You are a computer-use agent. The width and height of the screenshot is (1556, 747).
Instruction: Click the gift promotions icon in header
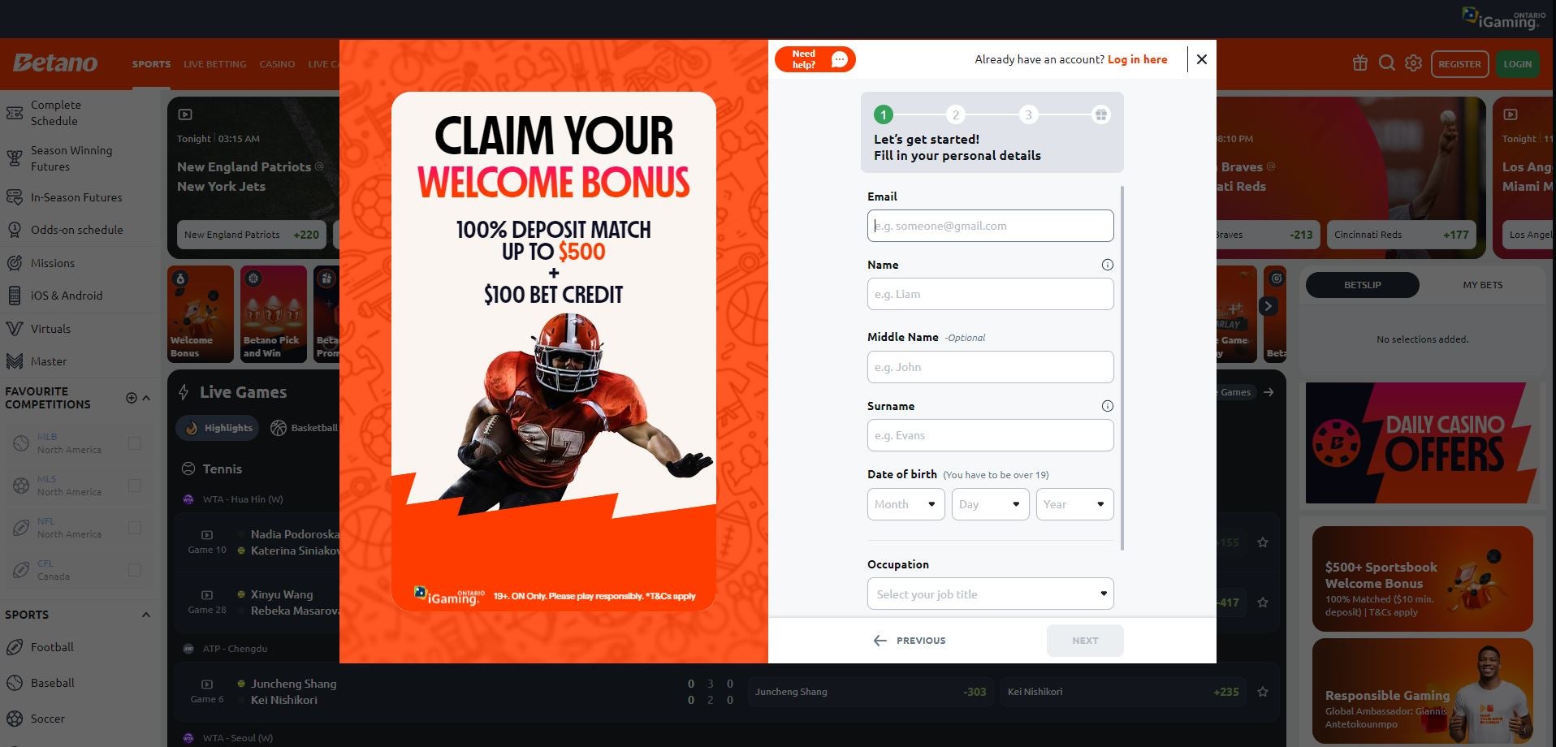tap(1359, 63)
